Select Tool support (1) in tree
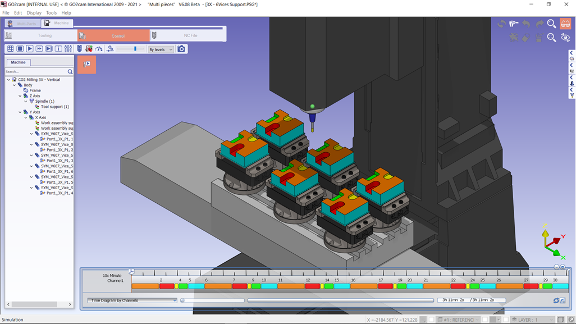 tap(54, 107)
